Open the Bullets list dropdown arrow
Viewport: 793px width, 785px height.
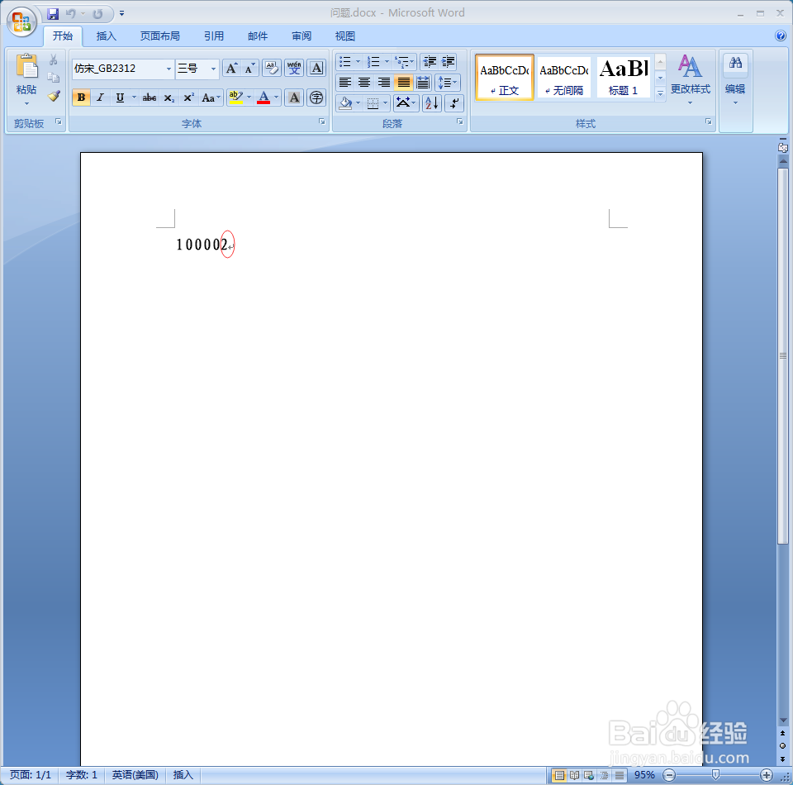pyautogui.click(x=358, y=62)
